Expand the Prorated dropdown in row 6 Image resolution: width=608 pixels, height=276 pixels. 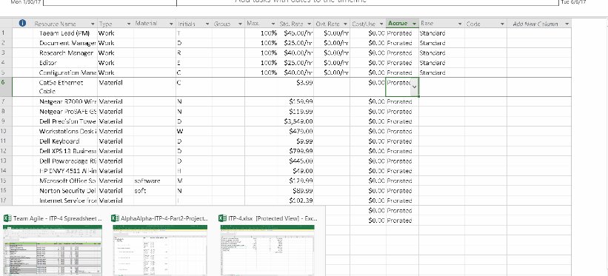point(414,87)
